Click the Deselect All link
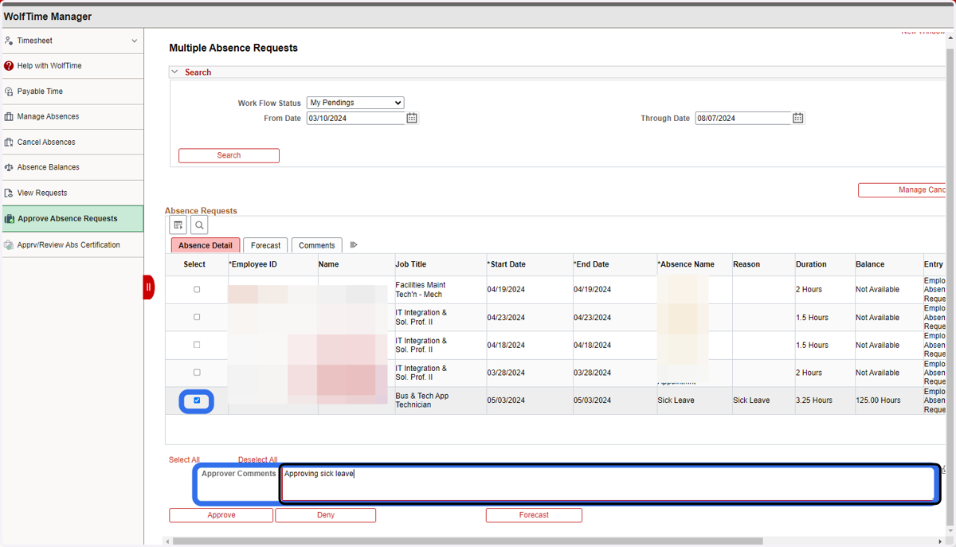Viewport: 956px width, 547px height. click(x=257, y=460)
